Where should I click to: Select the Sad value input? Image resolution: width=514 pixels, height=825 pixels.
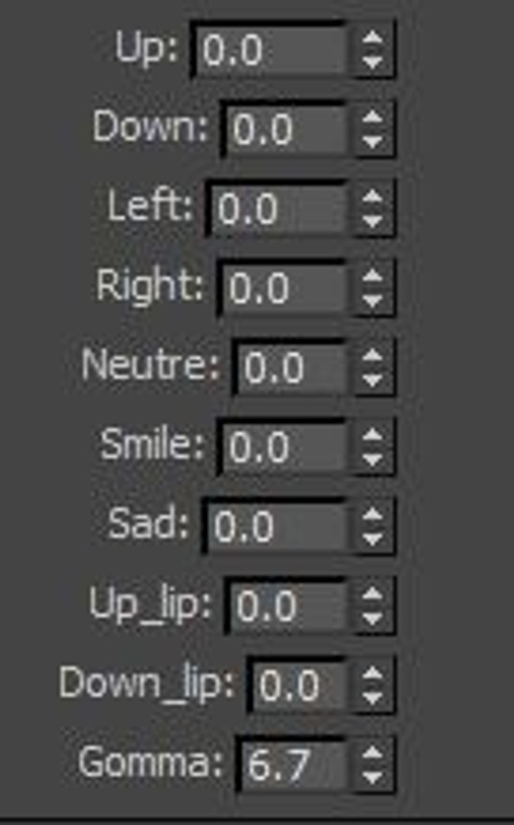coord(277,527)
